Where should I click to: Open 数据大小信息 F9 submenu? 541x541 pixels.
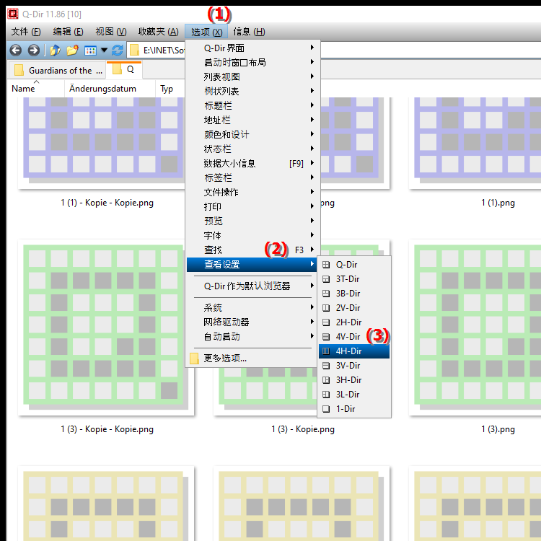pyautogui.click(x=252, y=163)
